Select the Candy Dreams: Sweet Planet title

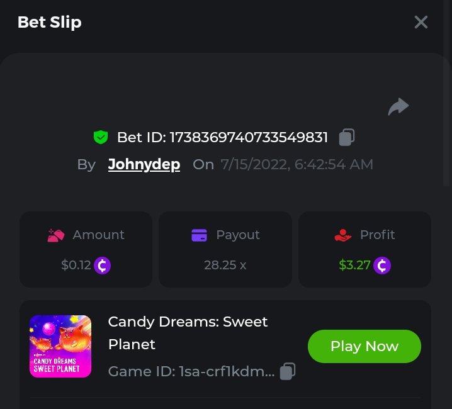pyautogui.click(x=188, y=333)
